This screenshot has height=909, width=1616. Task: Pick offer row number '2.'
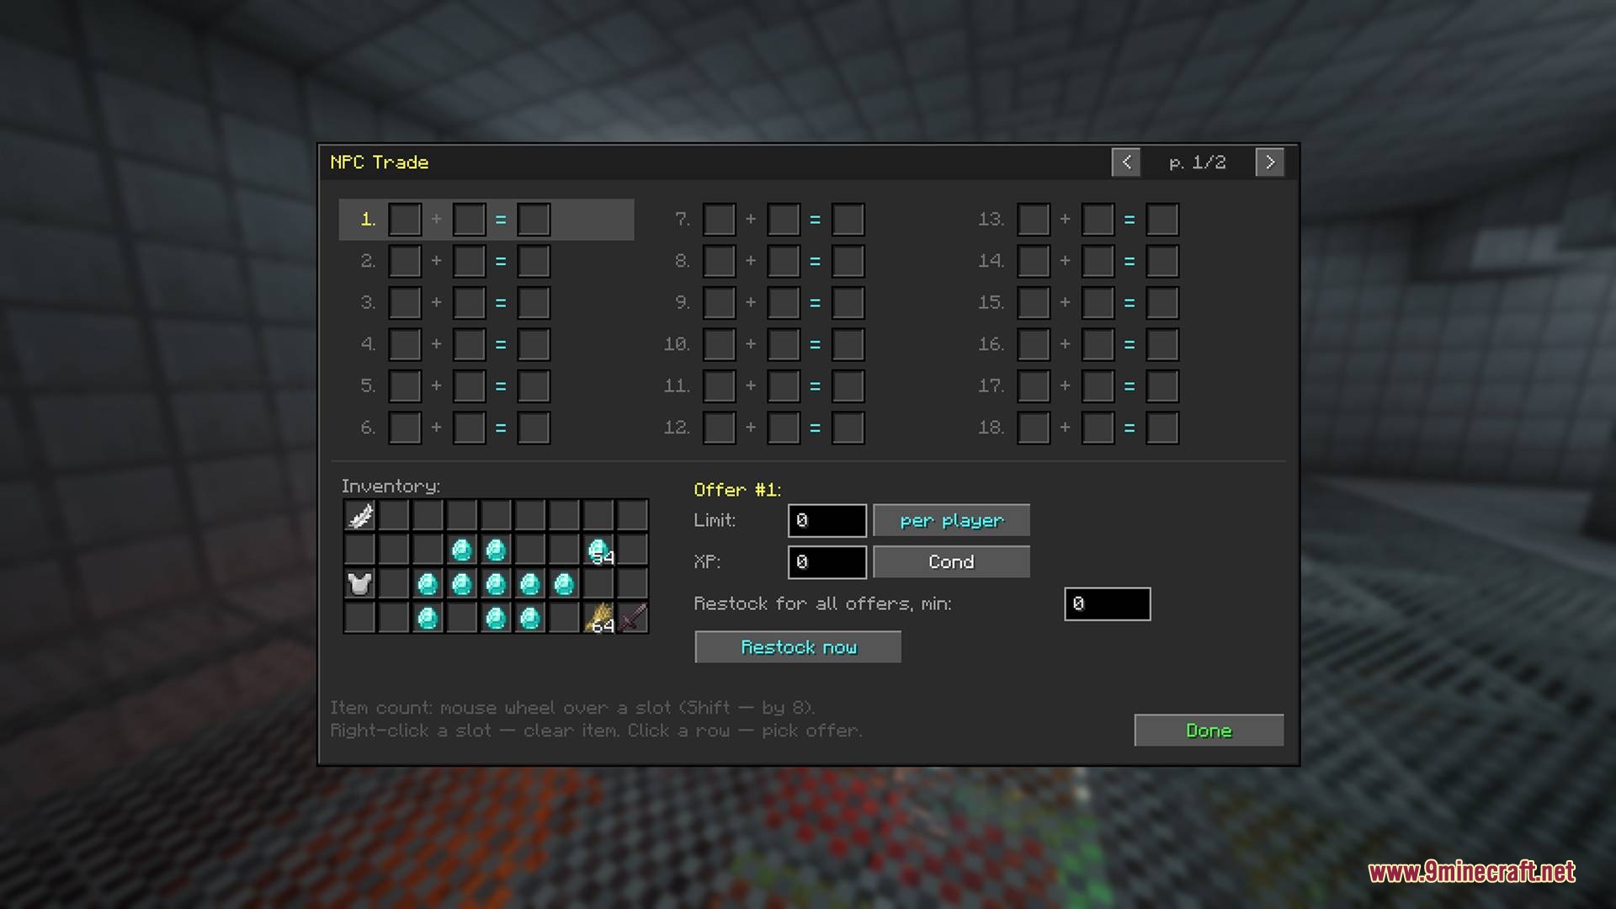point(368,261)
